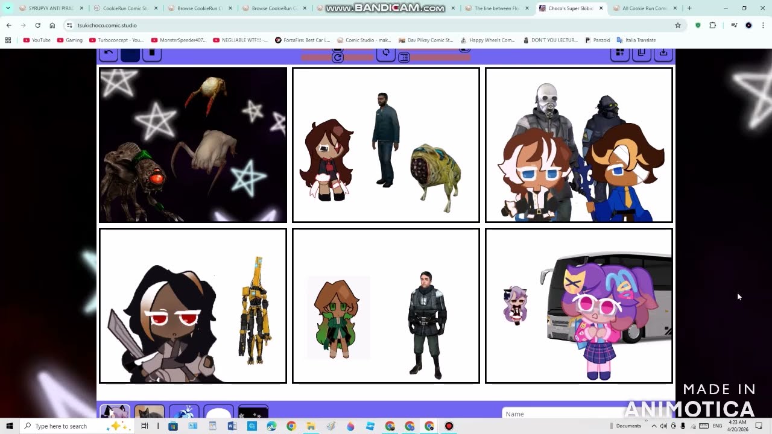Open the Dav Pilkey Comic St... bookmark

(425, 40)
